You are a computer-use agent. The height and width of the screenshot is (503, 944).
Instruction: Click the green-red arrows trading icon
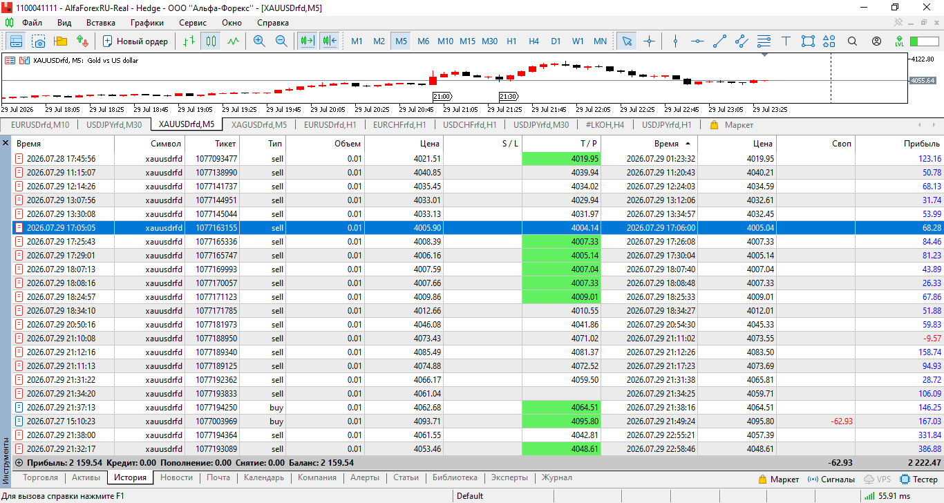pyautogui.click(x=83, y=41)
